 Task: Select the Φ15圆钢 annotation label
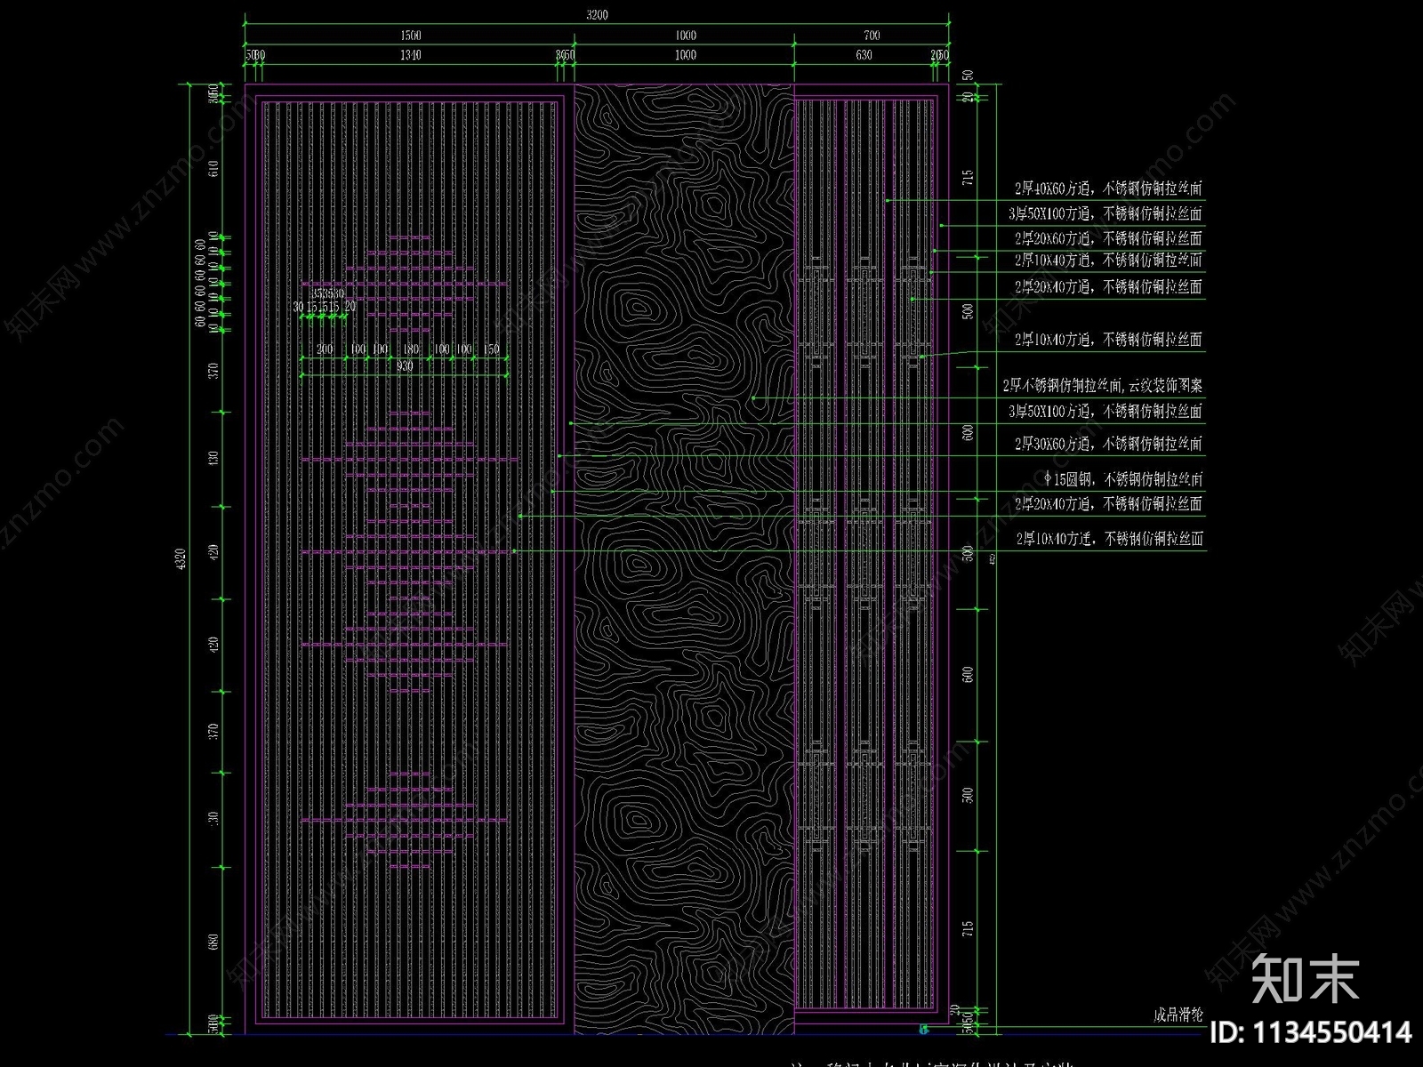[x=1123, y=479]
